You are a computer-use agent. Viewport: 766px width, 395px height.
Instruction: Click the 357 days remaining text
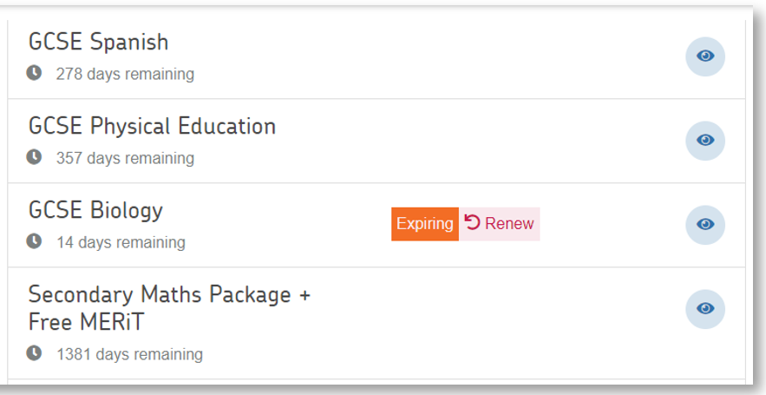pos(125,159)
